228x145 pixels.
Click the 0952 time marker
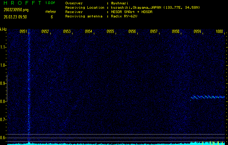pos(45,32)
